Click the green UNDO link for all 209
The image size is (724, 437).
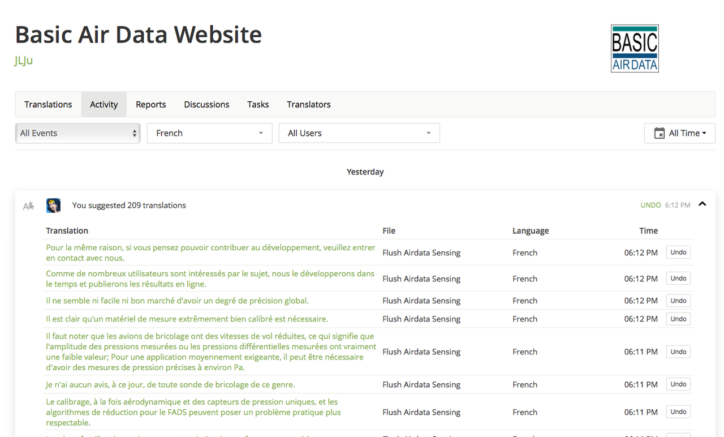(650, 205)
